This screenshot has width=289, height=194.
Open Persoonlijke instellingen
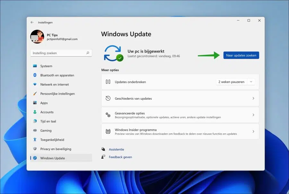click(x=61, y=94)
